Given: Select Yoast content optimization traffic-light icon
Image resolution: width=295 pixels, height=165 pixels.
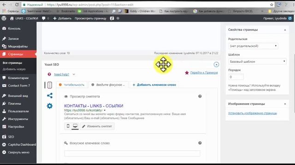Looking at the screenshot, I should coord(50,85).
